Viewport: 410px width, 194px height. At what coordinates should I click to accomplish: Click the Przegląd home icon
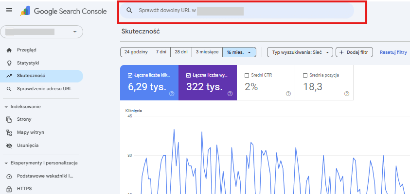(9, 50)
